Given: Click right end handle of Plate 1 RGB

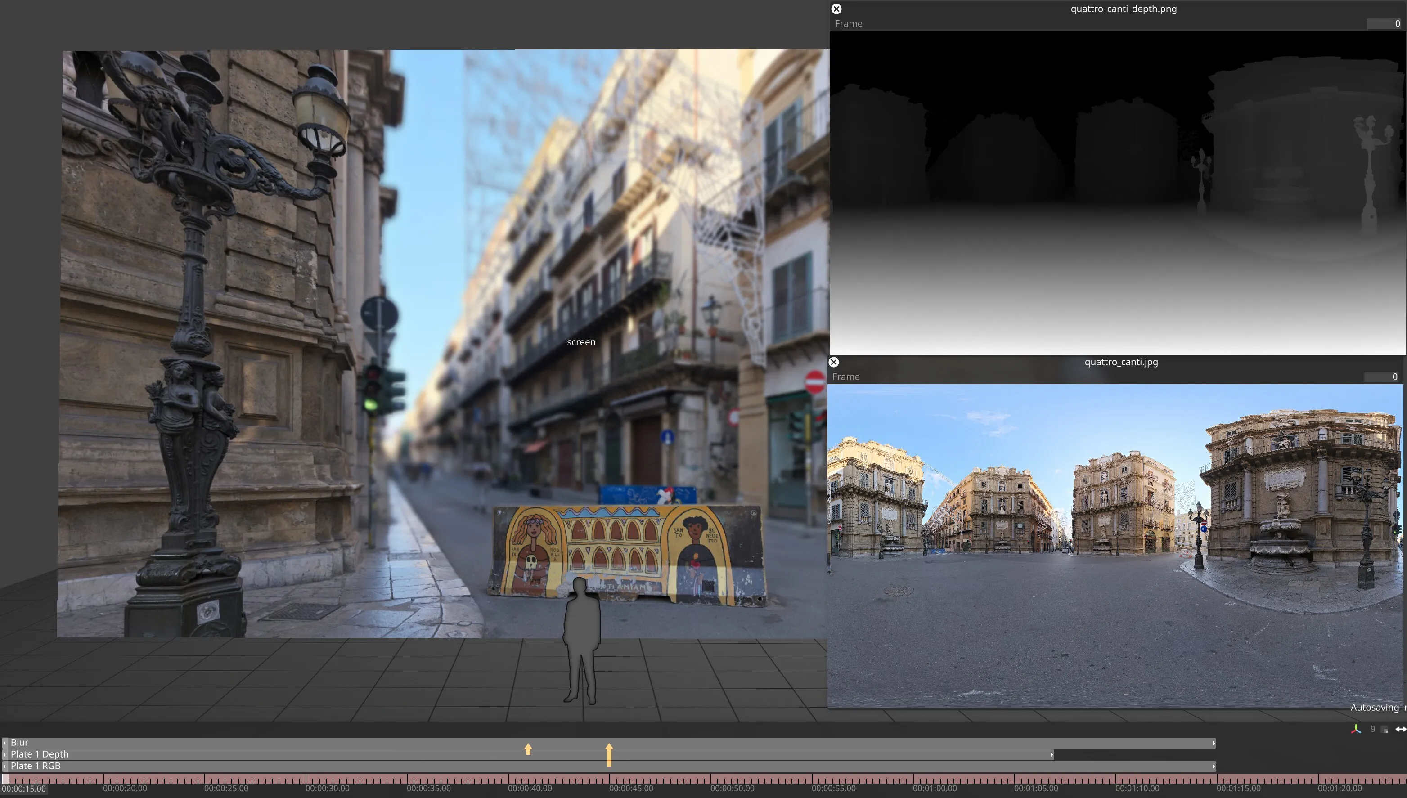Looking at the screenshot, I should point(1214,766).
